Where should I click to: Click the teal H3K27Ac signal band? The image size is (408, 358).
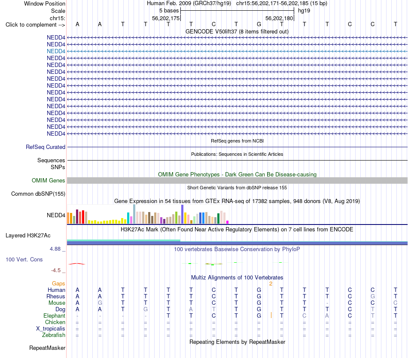click(124, 240)
